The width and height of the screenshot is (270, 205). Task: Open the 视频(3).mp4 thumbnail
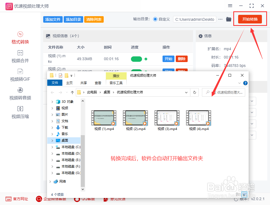point(167,118)
